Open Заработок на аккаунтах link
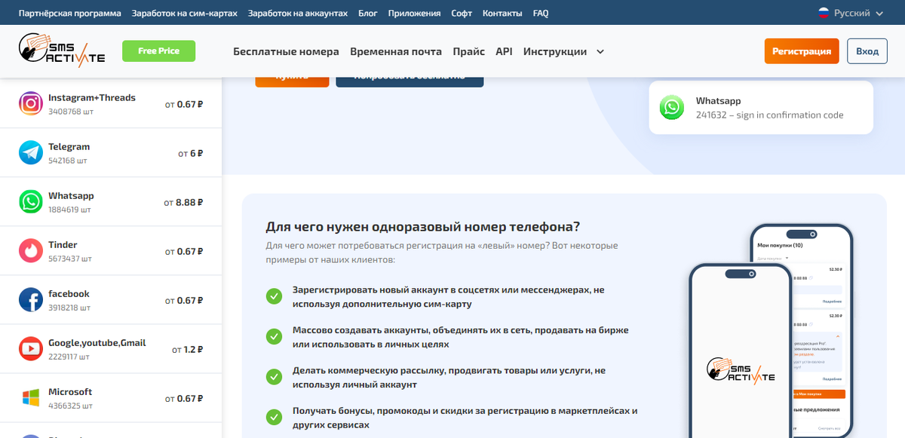The image size is (905, 438). click(x=298, y=14)
